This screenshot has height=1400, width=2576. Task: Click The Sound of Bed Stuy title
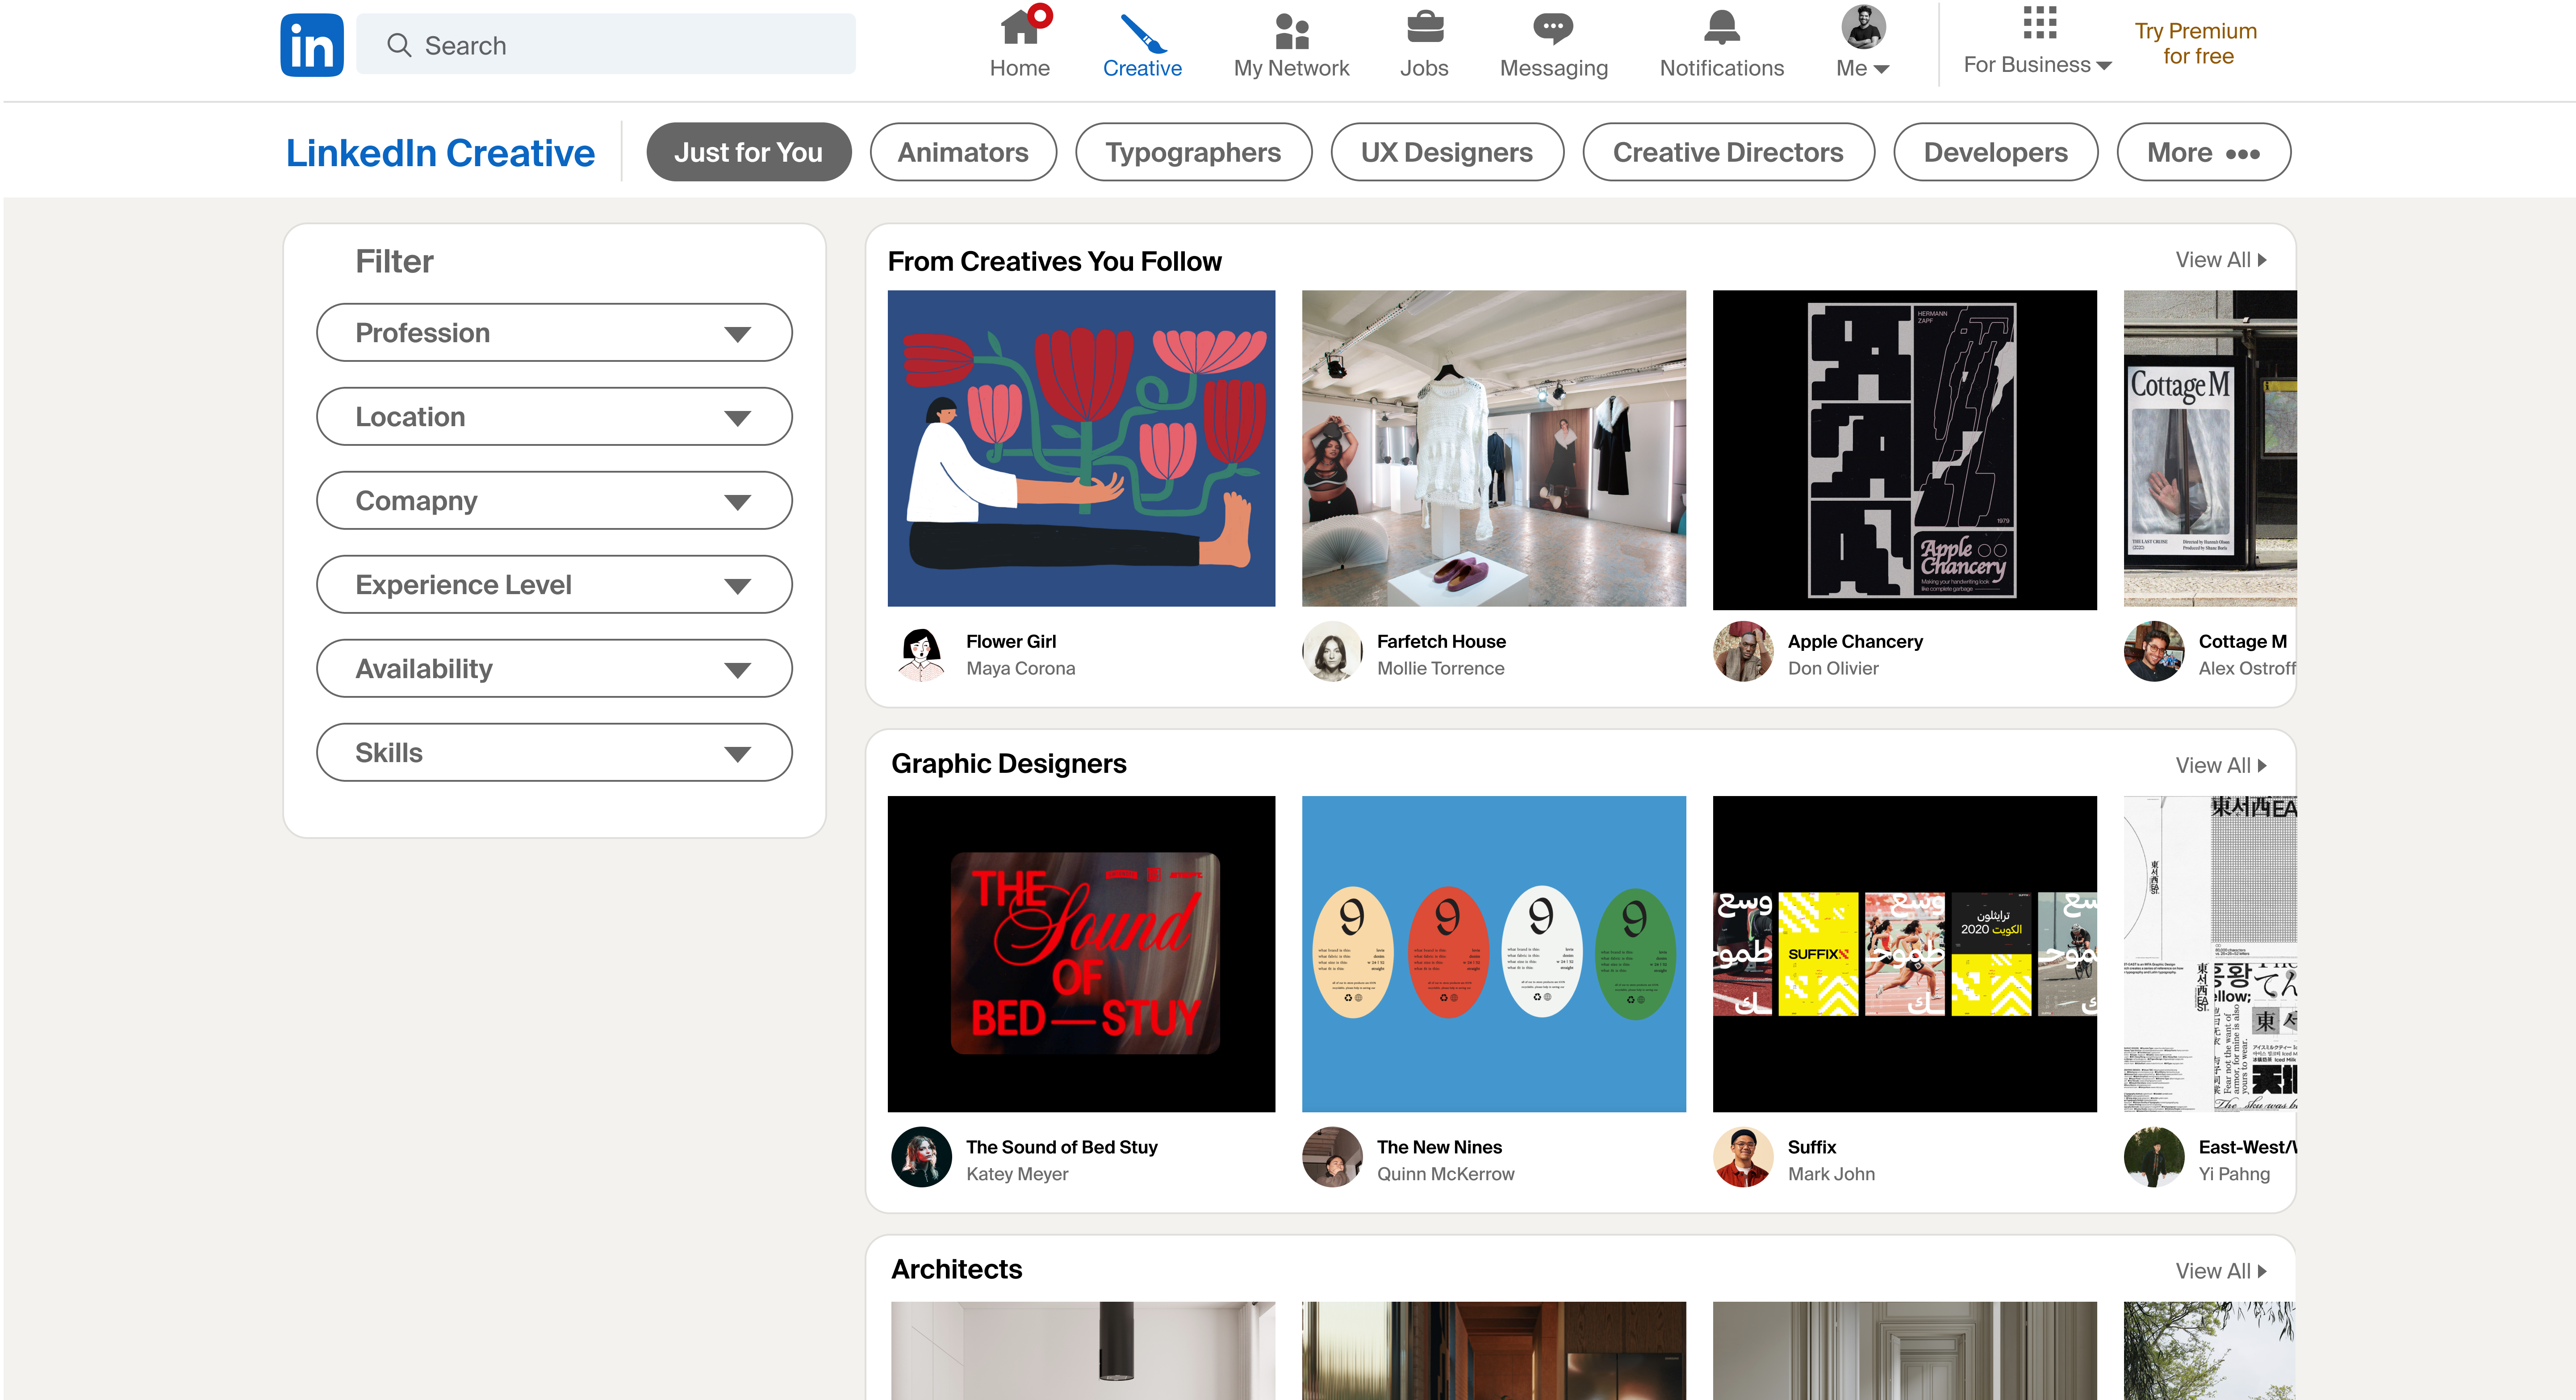click(1061, 1148)
